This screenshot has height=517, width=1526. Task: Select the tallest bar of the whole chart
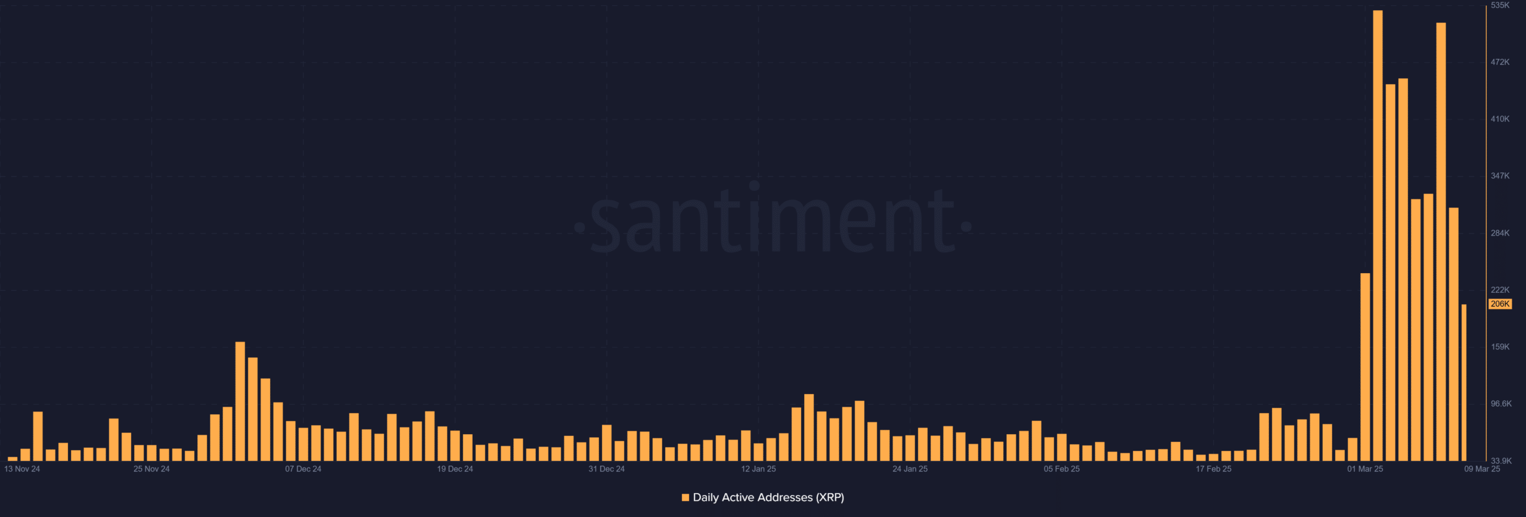coord(1378,236)
